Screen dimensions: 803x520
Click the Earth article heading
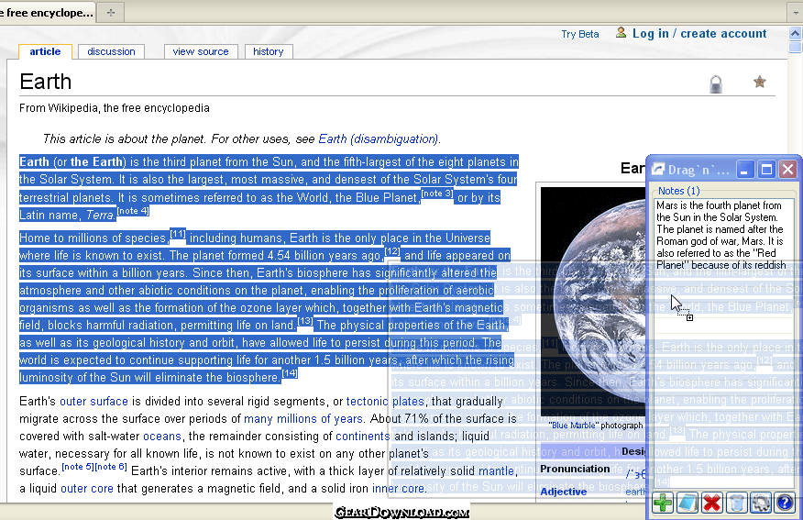click(46, 82)
